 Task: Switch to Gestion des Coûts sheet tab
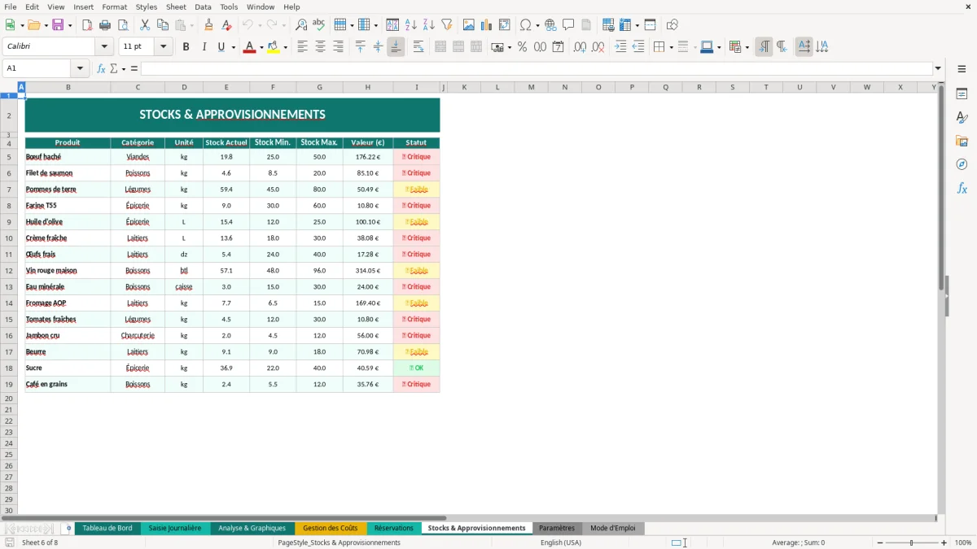(x=331, y=528)
